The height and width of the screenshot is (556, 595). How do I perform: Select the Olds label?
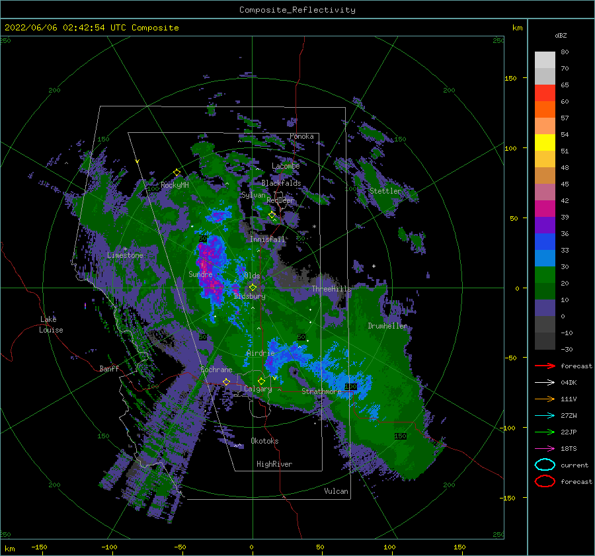(x=252, y=276)
